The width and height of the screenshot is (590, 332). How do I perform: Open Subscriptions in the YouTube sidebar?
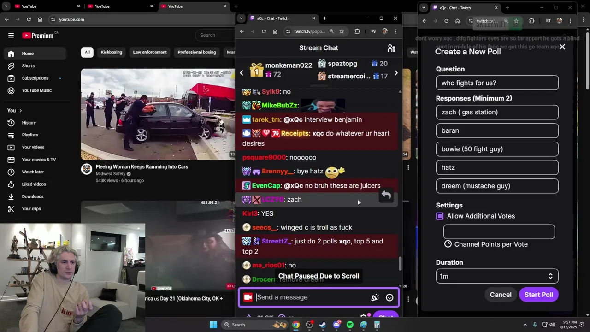35,78
